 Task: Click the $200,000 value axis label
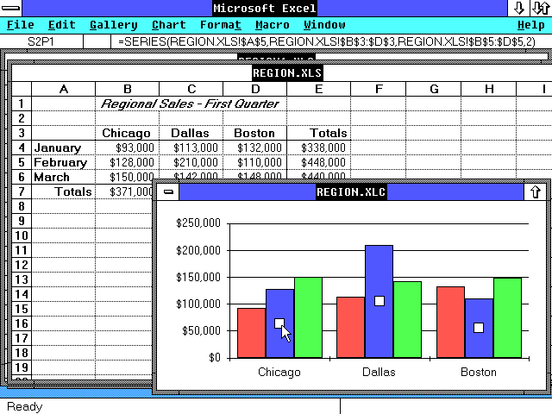(198, 250)
